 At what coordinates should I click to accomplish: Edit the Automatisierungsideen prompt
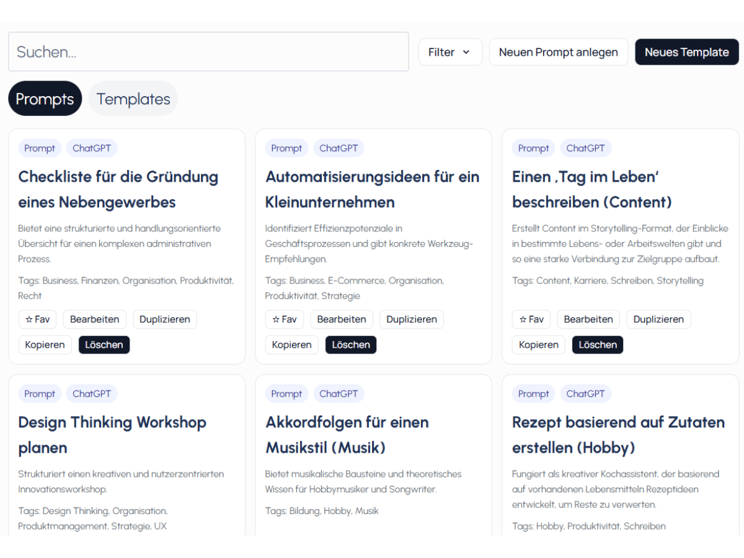point(342,319)
